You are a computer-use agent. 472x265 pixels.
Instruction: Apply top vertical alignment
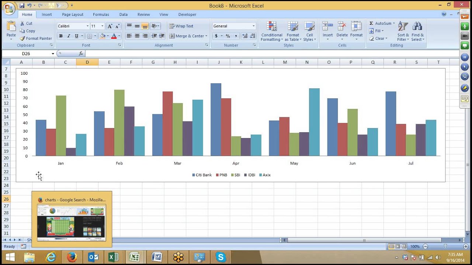click(x=129, y=26)
